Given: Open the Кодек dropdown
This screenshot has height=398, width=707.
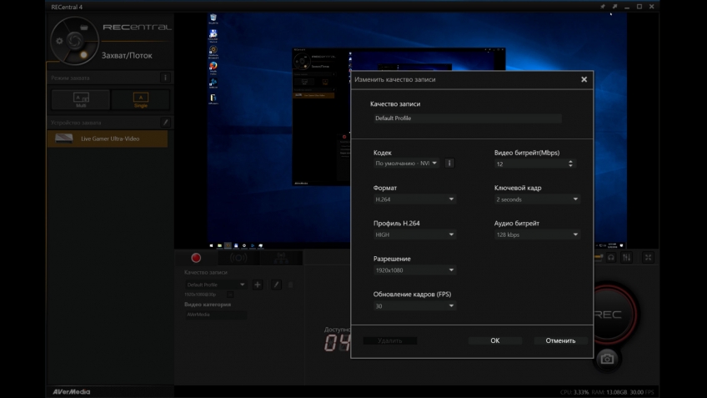Looking at the screenshot, I should [406, 164].
